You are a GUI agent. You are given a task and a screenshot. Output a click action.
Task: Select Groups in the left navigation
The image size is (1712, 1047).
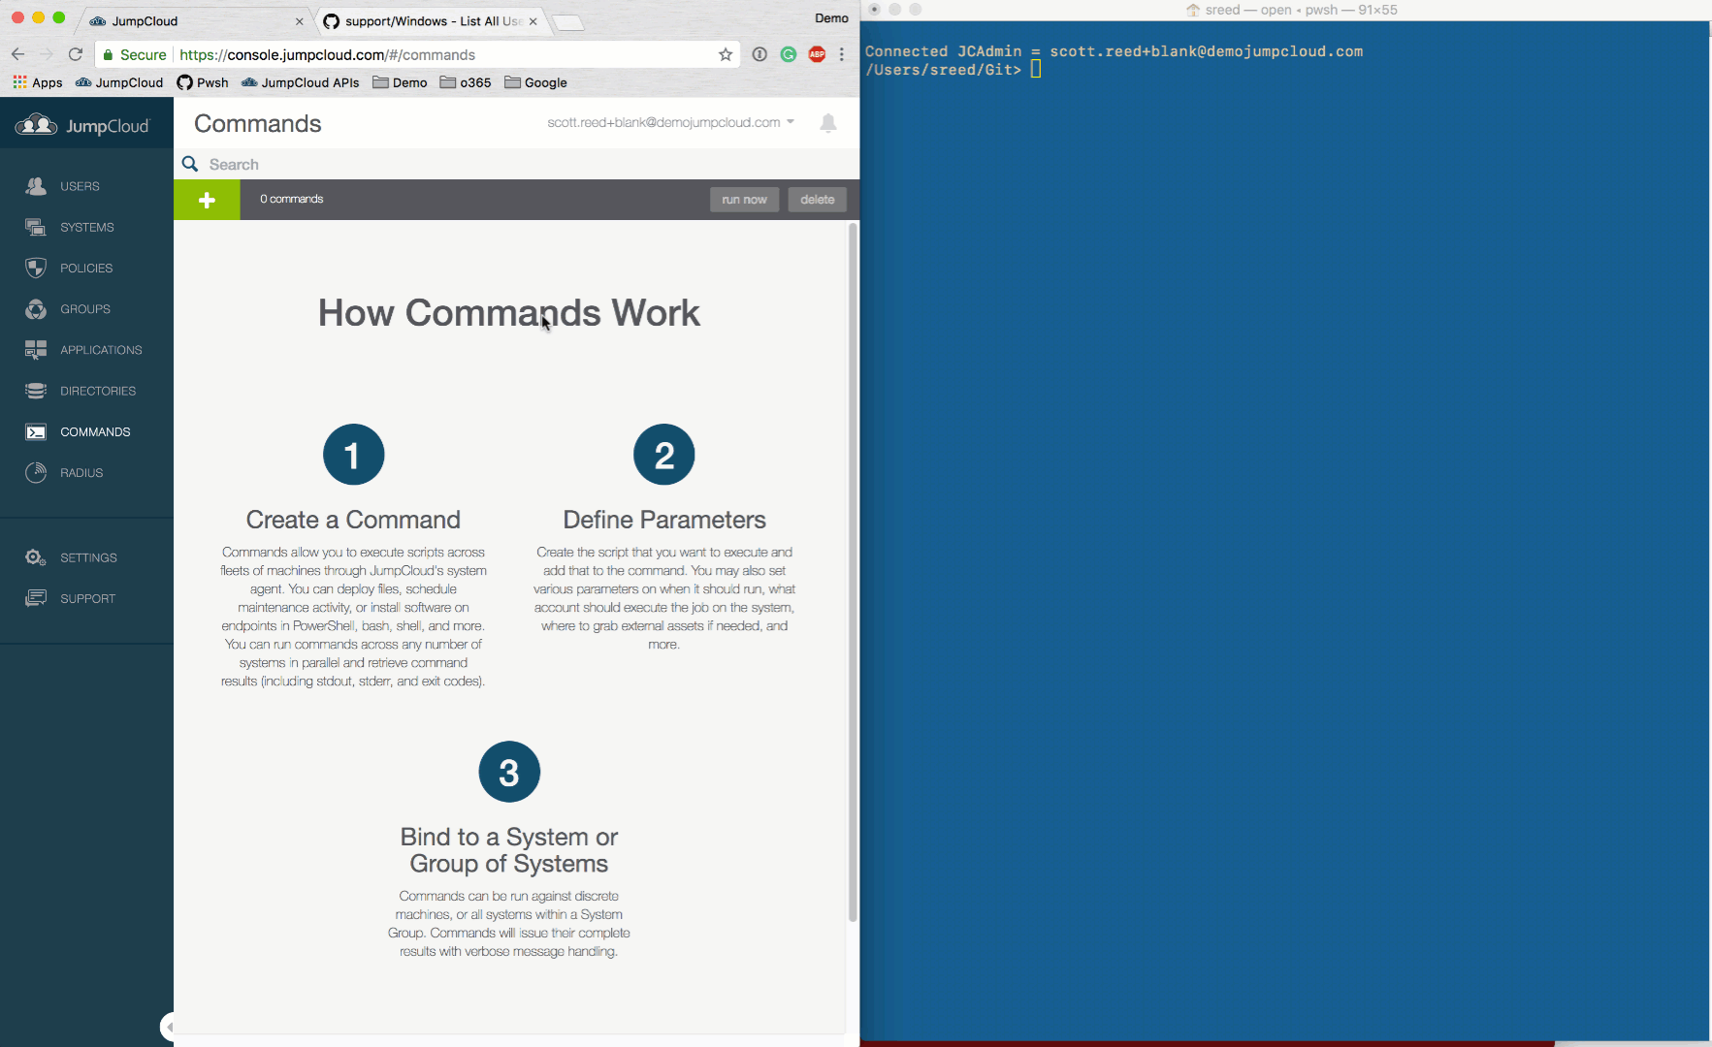tap(84, 309)
